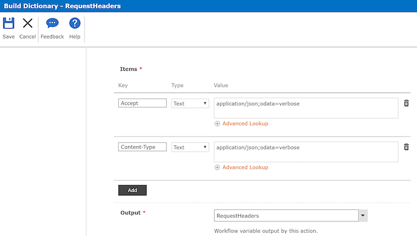Open Type dropdown for Content-Type row

point(190,147)
